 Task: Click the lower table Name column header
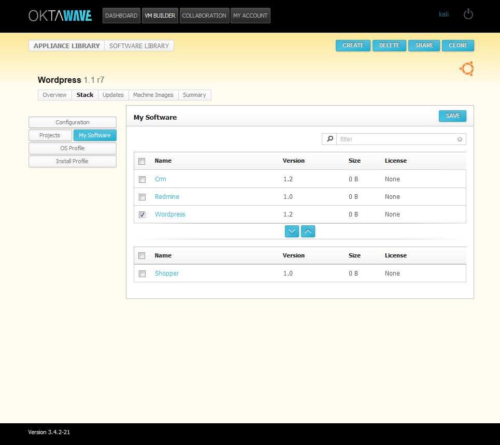[x=163, y=255]
